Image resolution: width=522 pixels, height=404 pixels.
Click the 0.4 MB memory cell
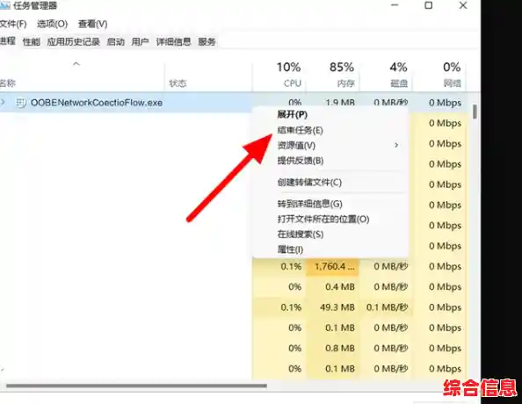coord(332,287)
